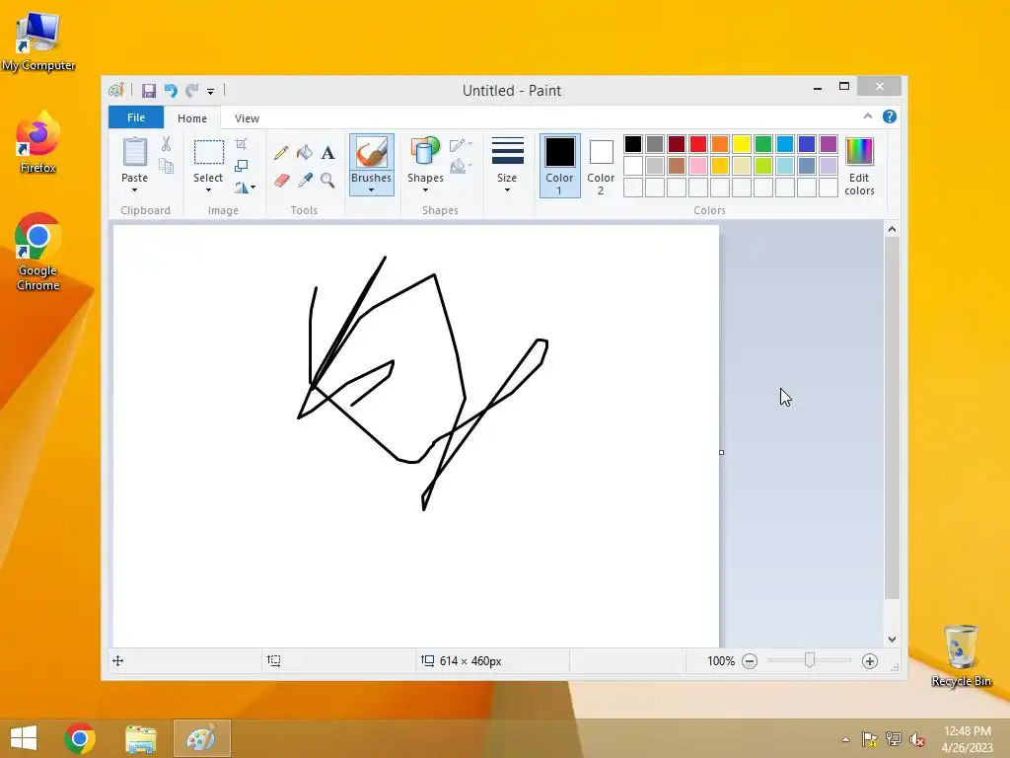Click the zoom slider handle
Screen dimensions: 1010x758
pos(810,660)
